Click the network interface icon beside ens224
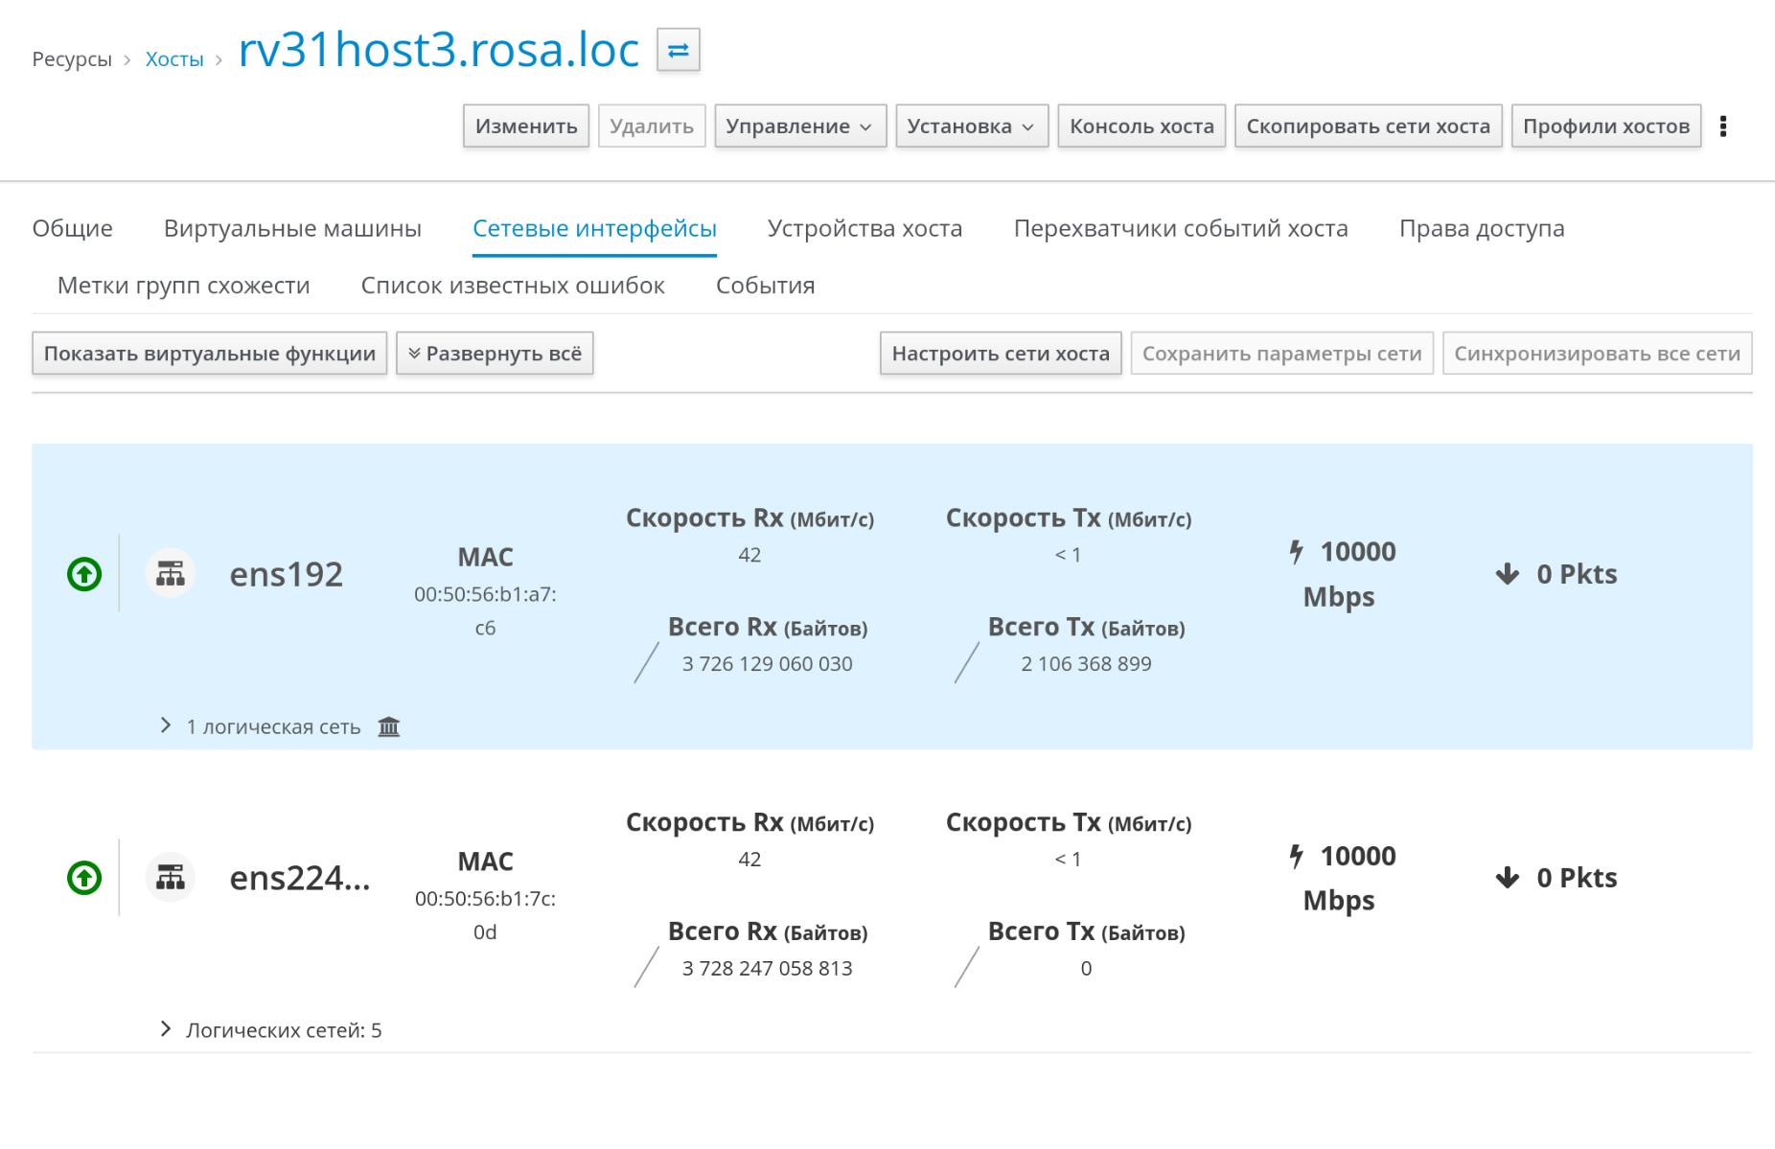 click(171, 878)
